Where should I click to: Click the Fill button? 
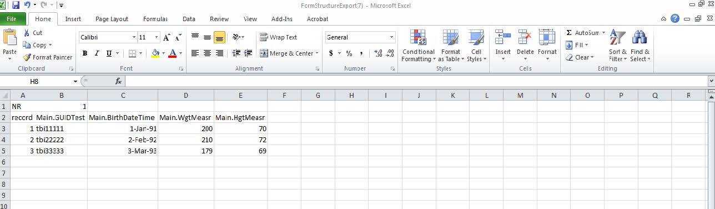(x=577, y=45)
